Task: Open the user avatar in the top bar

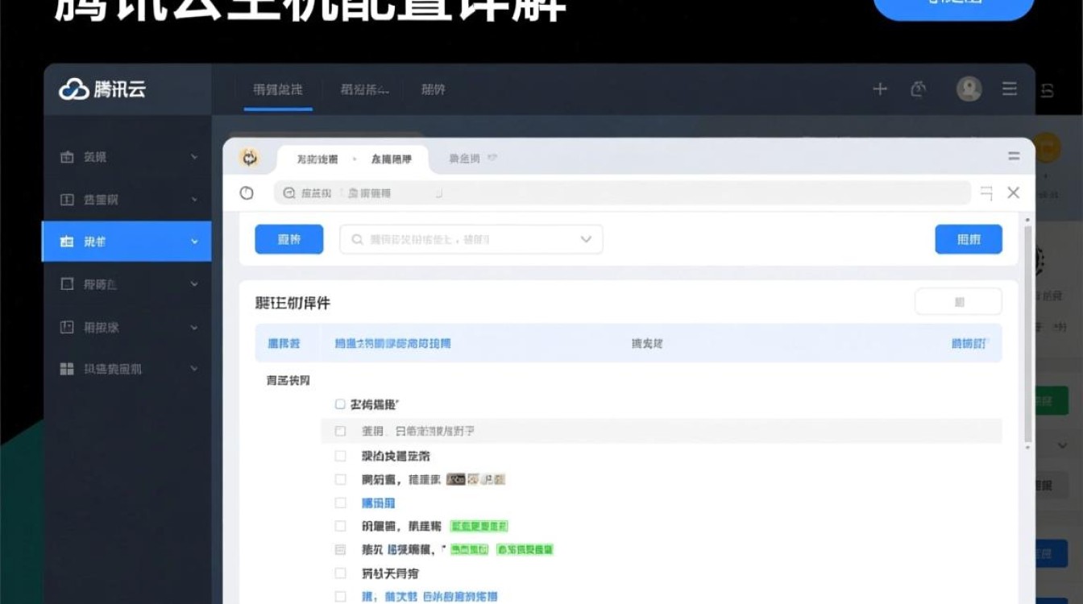Action: tap(969, 89)
